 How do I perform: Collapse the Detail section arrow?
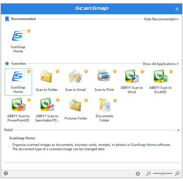click(178, 130)
